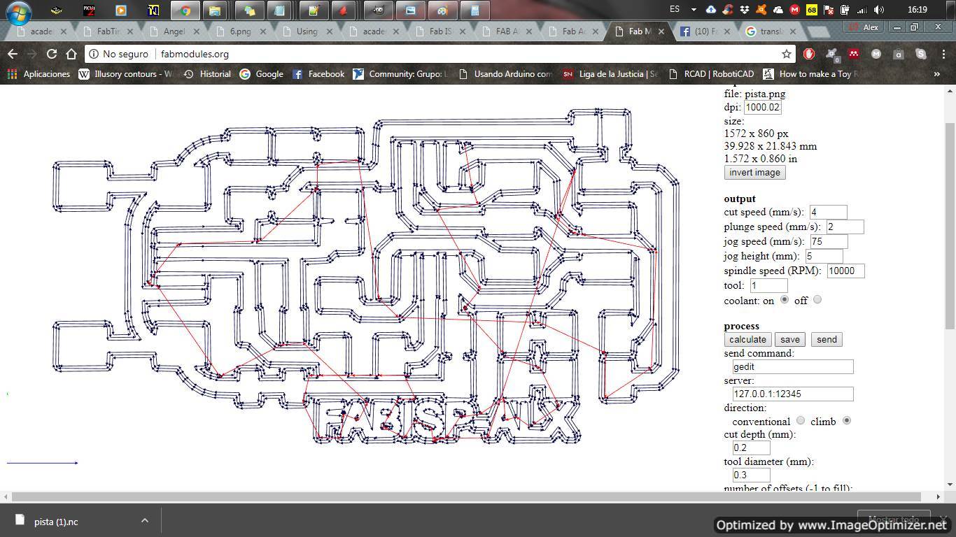Open the RCAD | RobotiCAD bookmark

pyautogui.click(x=711, y=73)
